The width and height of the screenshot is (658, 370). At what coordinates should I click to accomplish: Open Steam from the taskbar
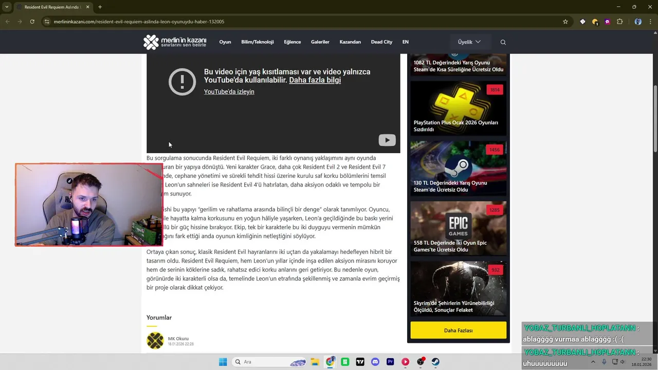(x=435, y=362)
